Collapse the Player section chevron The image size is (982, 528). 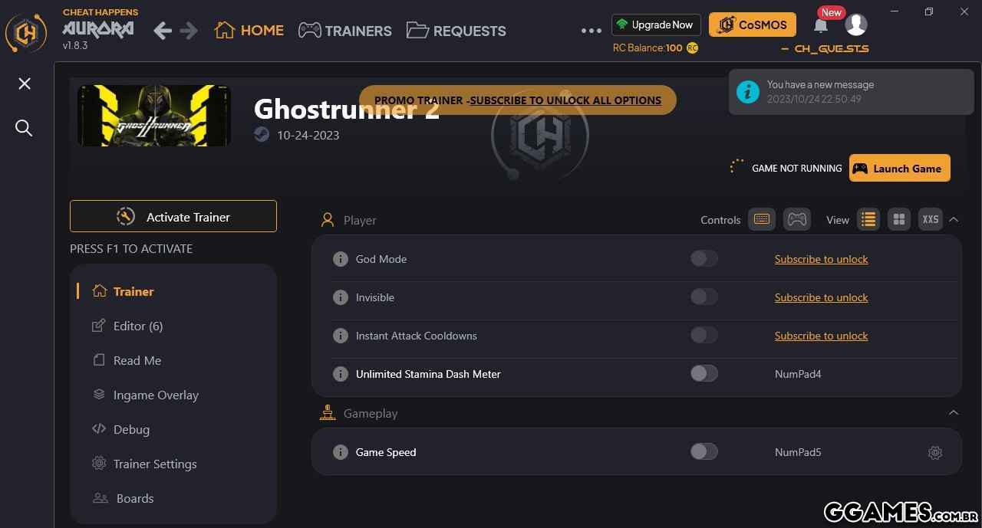[954, 220]
